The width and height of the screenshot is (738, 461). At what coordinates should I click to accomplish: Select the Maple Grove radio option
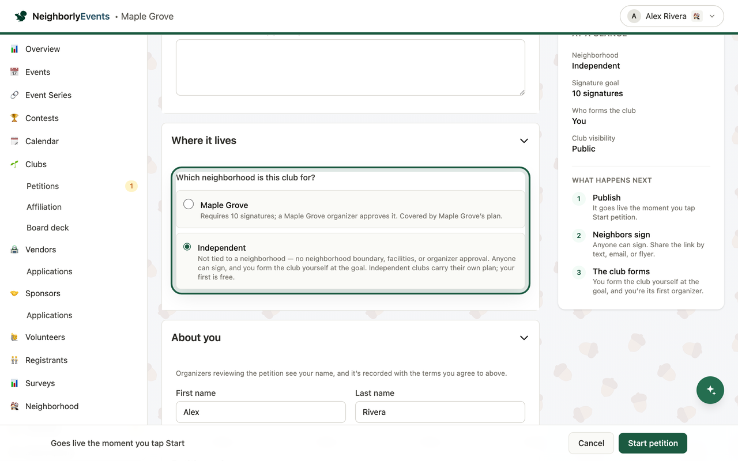[189, 204]
